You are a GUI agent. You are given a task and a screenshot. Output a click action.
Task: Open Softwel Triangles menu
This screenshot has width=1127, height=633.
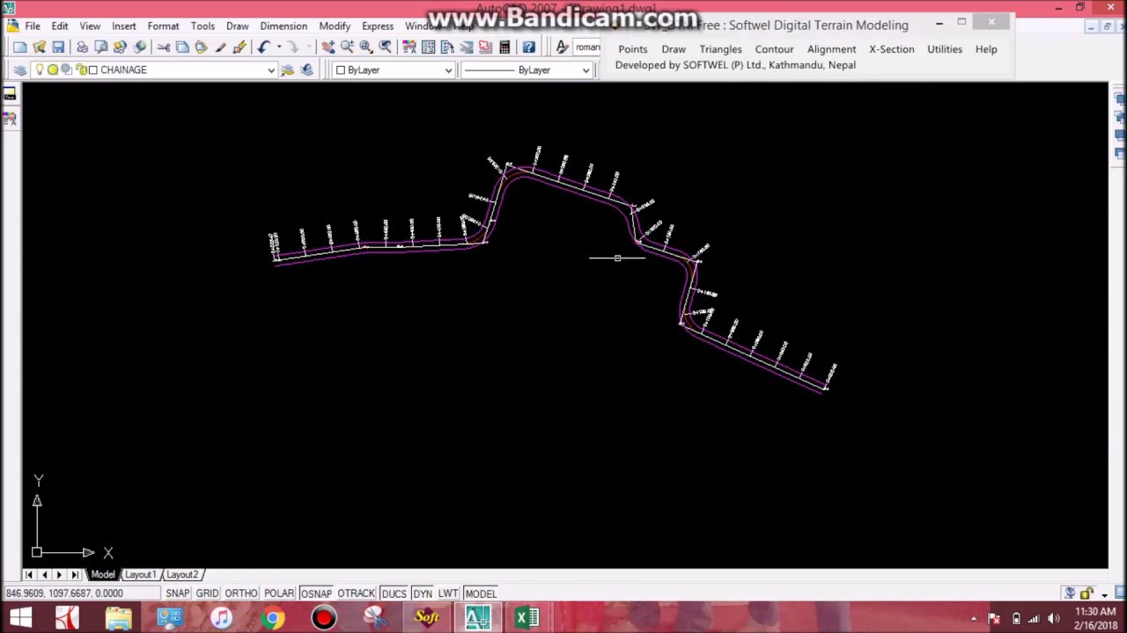click(x=720, y=49)
